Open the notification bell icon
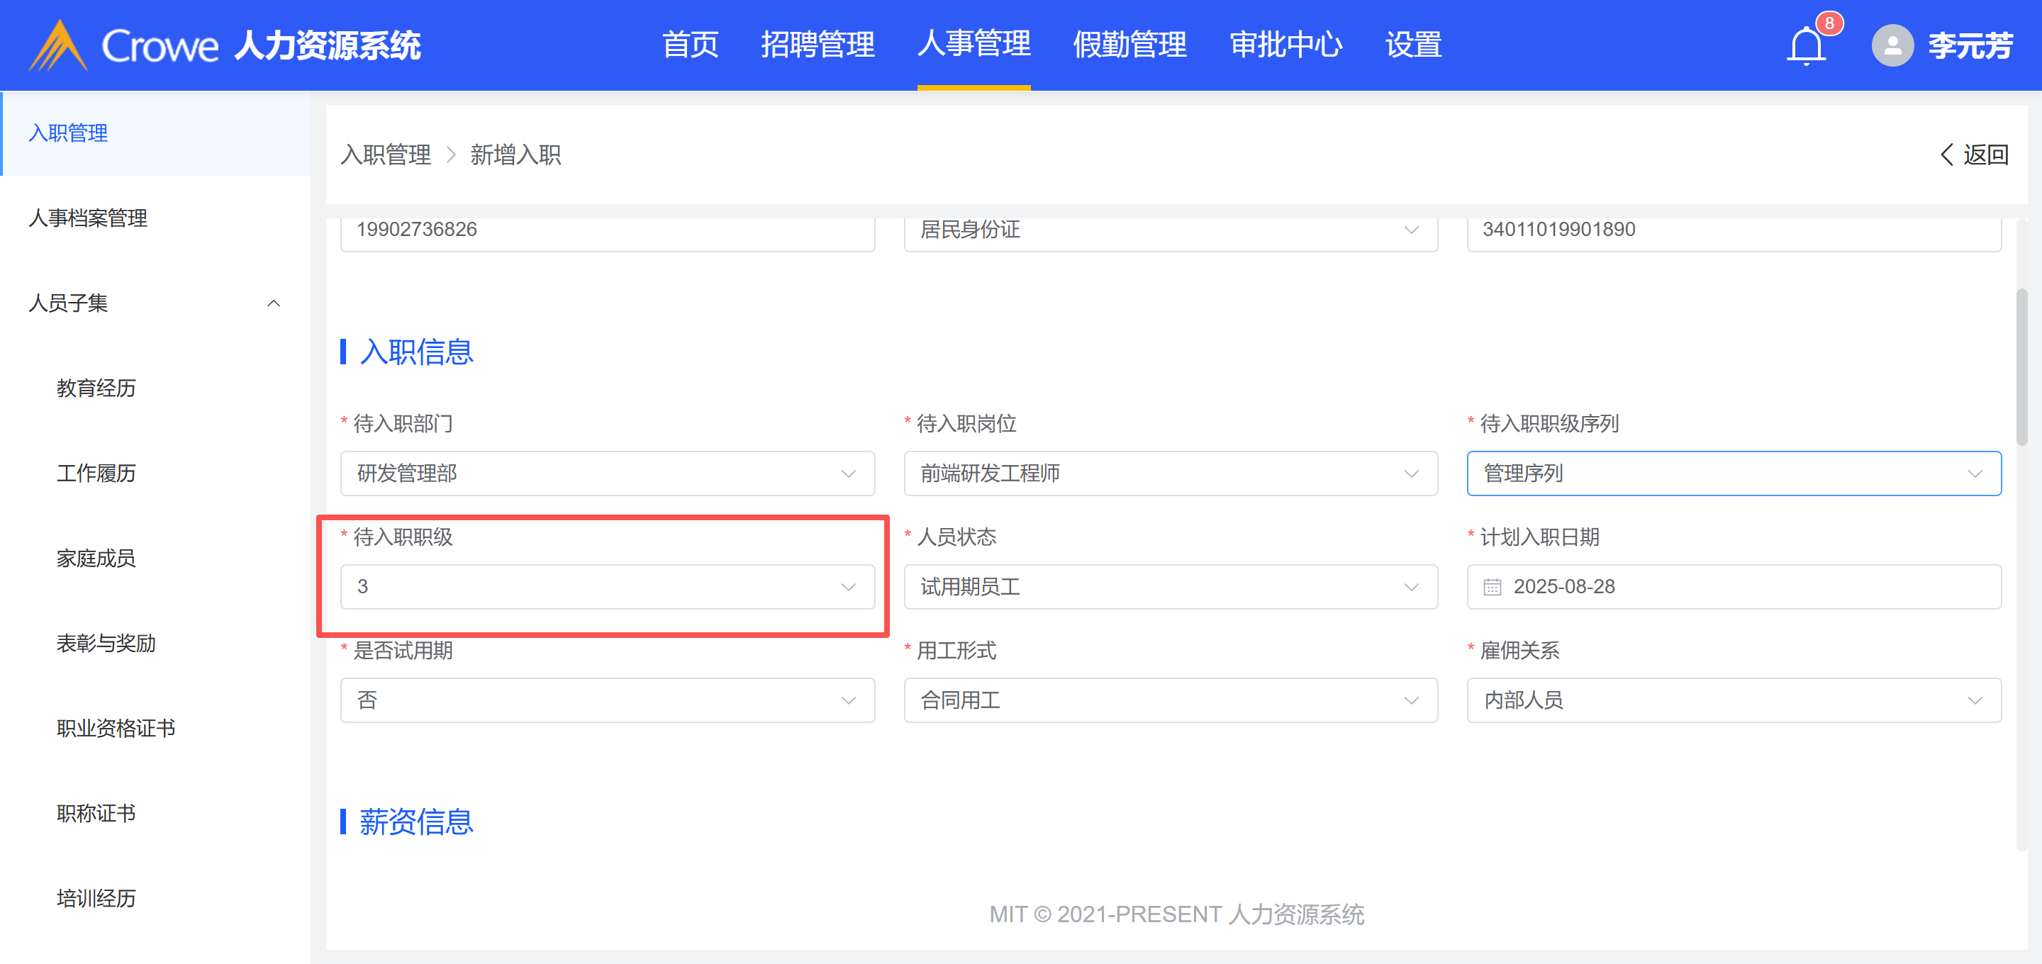Screen dimensions: 2042x964 (x=1807, y=45)
